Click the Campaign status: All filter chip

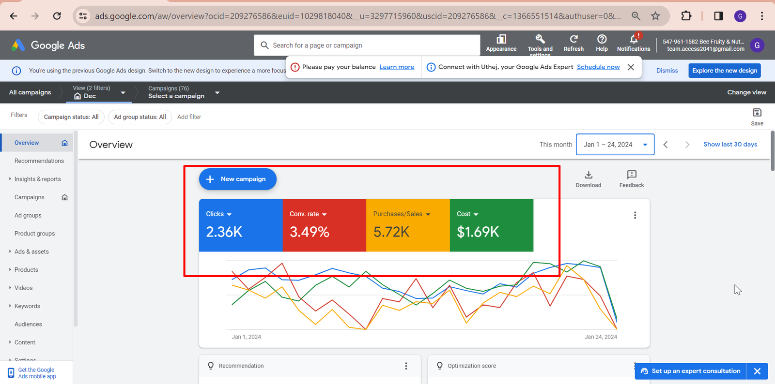(71, 117)
